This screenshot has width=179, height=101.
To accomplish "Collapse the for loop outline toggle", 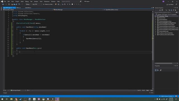I will (13, 31).
